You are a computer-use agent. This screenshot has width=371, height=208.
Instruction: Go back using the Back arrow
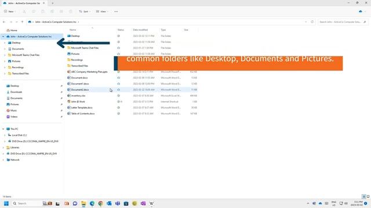[4, 22]
